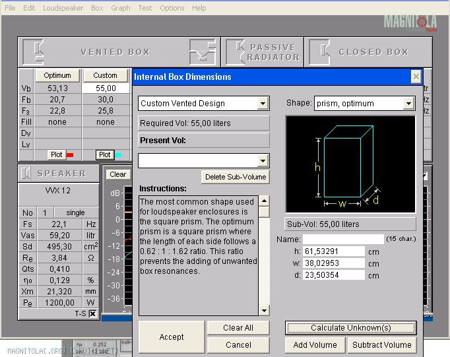Select the Passive Radiator box icon
This screenshot has width=450, height=357.
click(x=236, y=51)
